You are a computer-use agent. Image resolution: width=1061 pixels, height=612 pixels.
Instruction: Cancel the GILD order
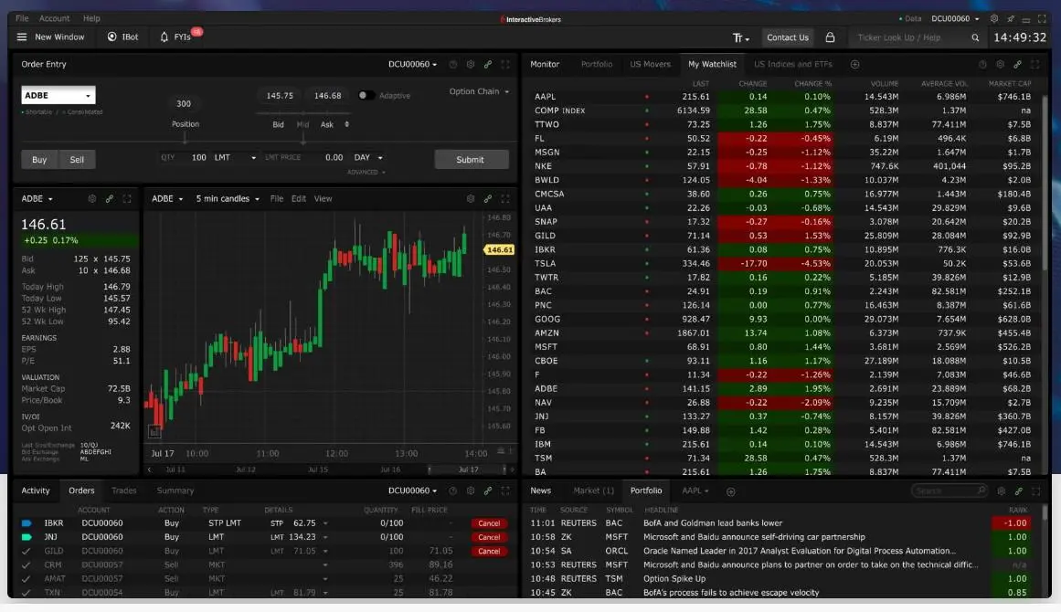pyautogui.click(x=489, y=551)
